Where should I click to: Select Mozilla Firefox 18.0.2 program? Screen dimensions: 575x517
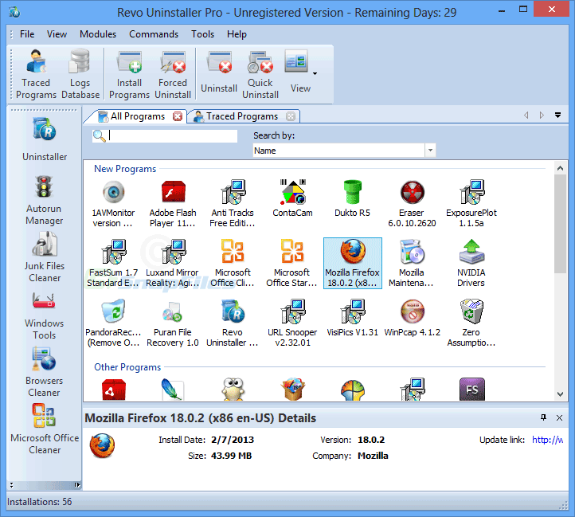[x=353, y=263]
